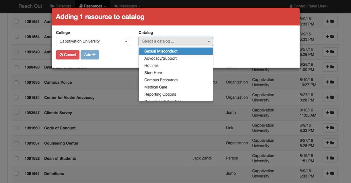Add Dean of Students to a catalog
The height and width of the screenshot is (183, 351).
(x=330, y=158)
